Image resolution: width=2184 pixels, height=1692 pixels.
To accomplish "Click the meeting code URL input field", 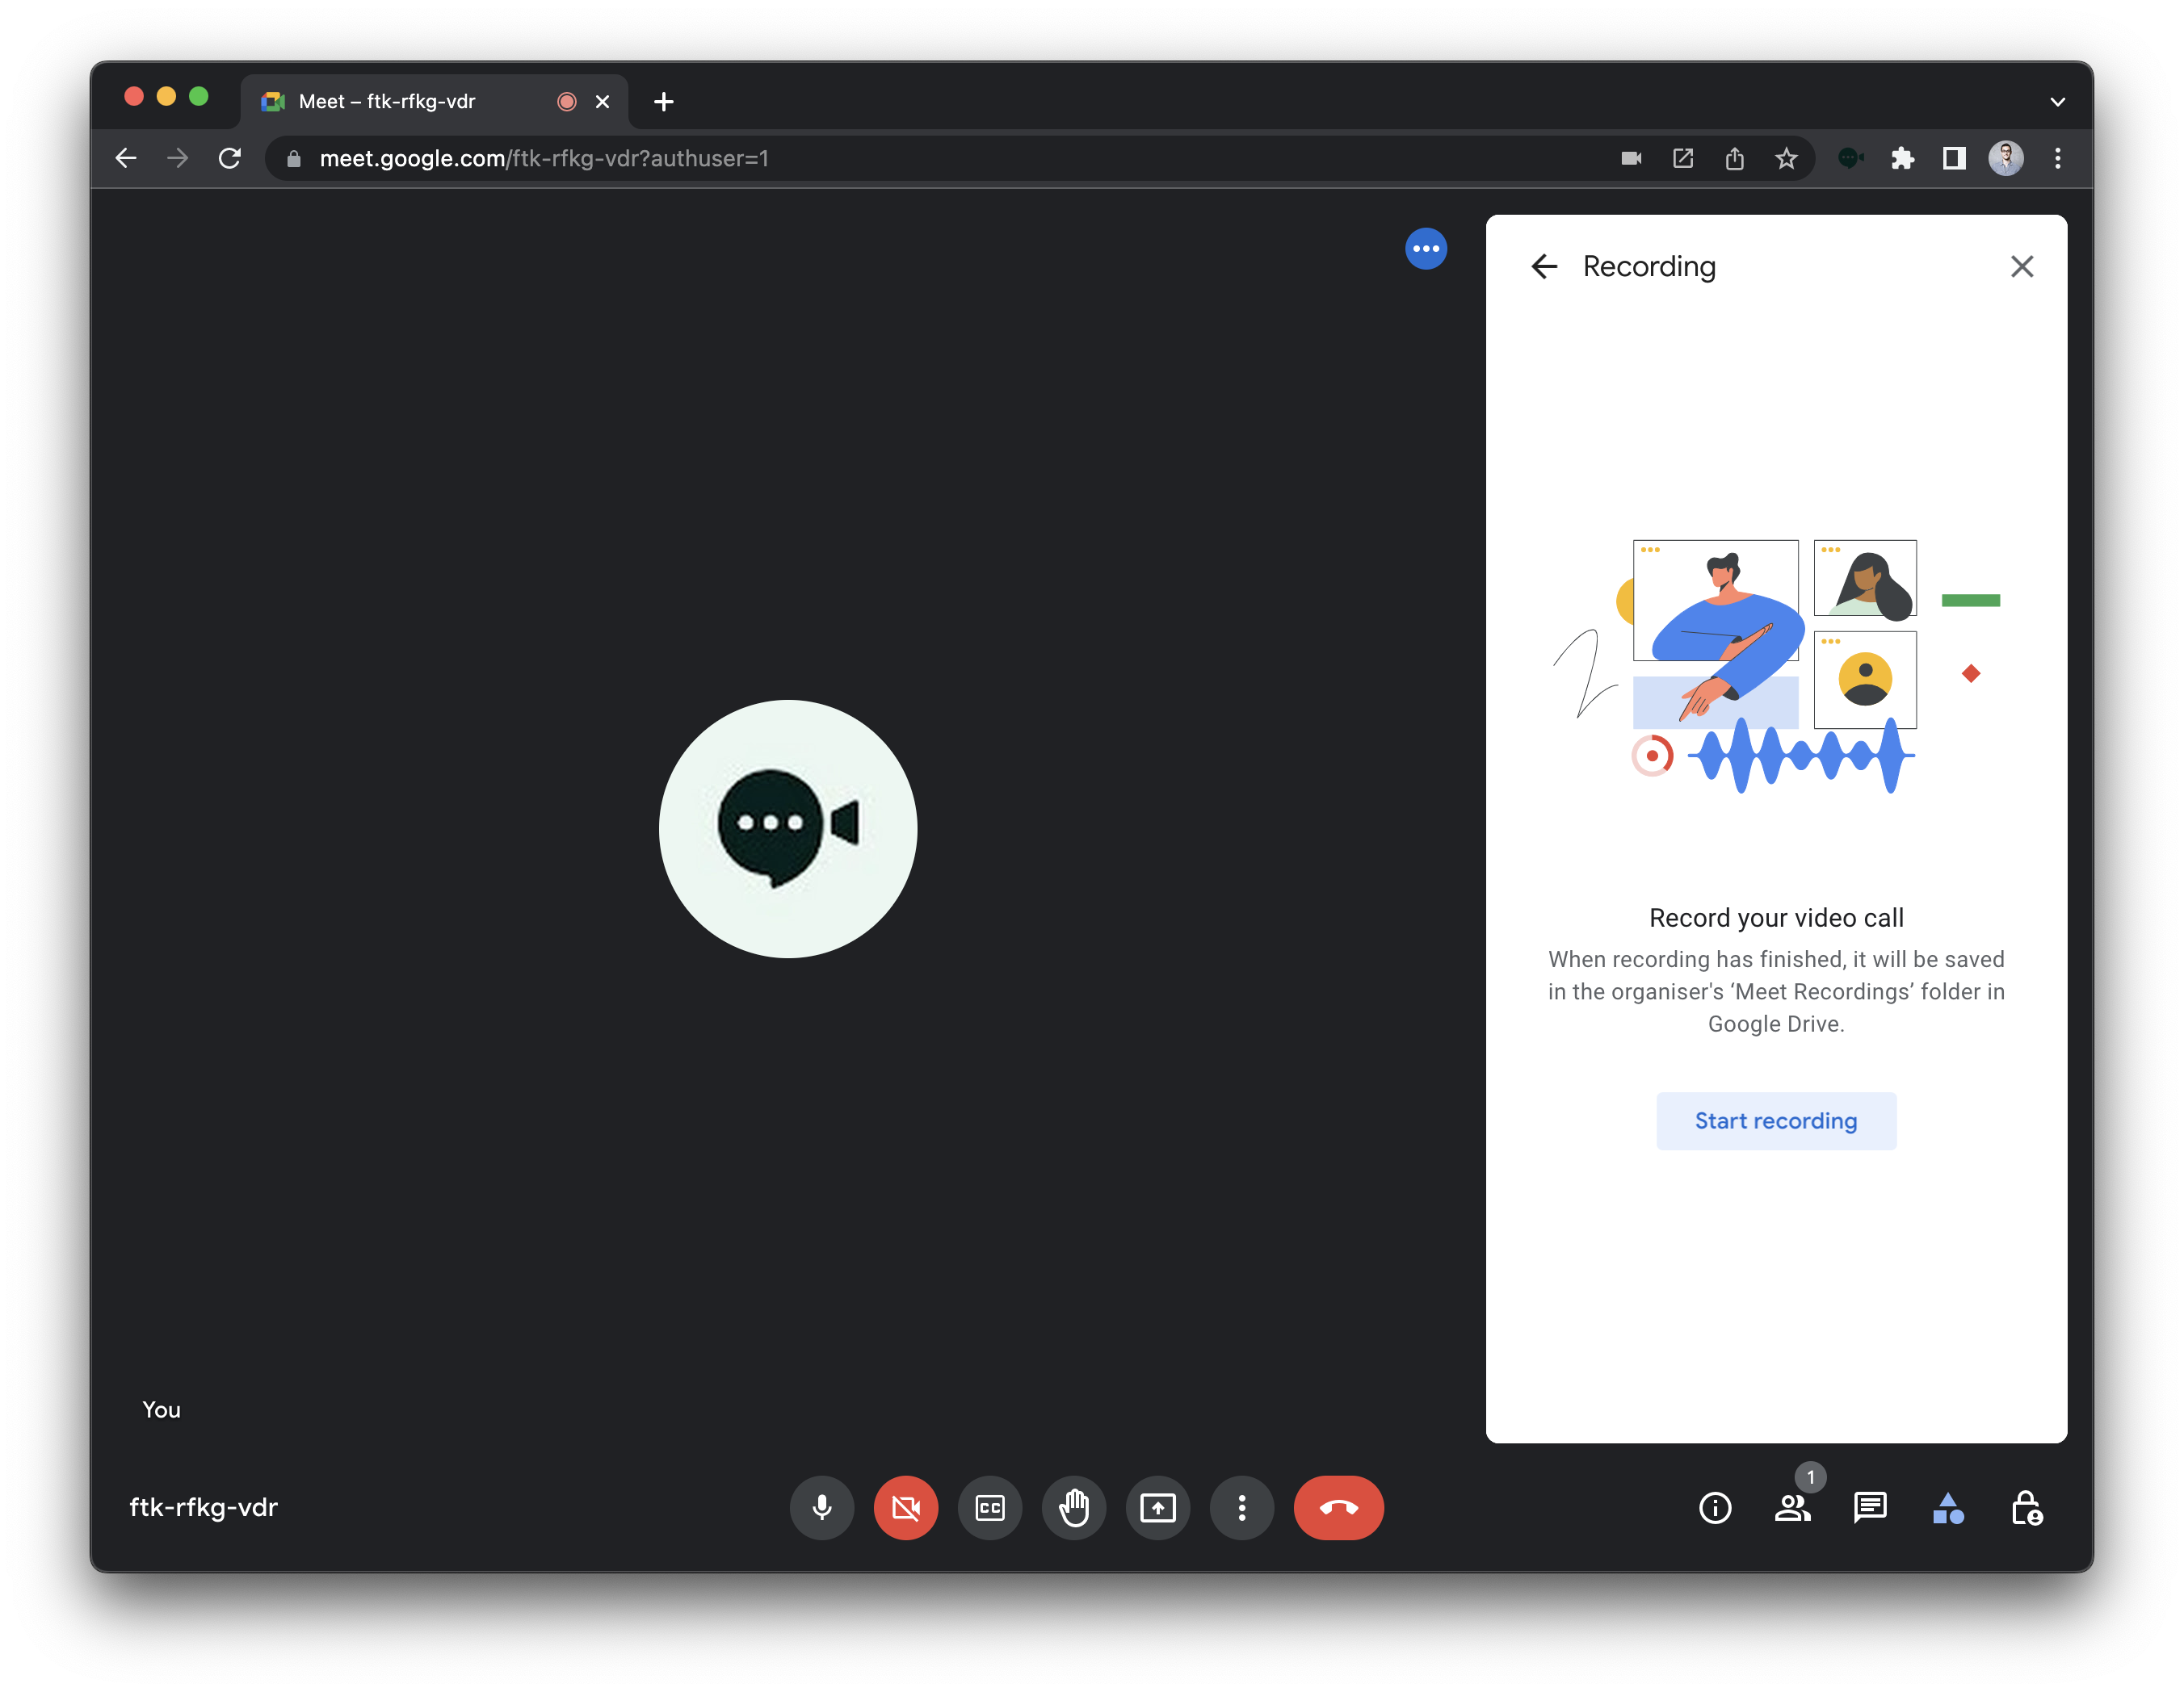I will 544,157.
